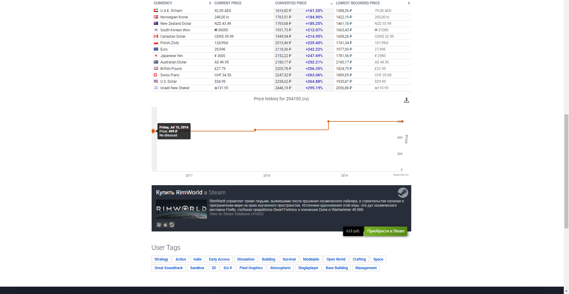Open the Simulation tag
Screen dimensions: 569x294
(x=246, y=259)
